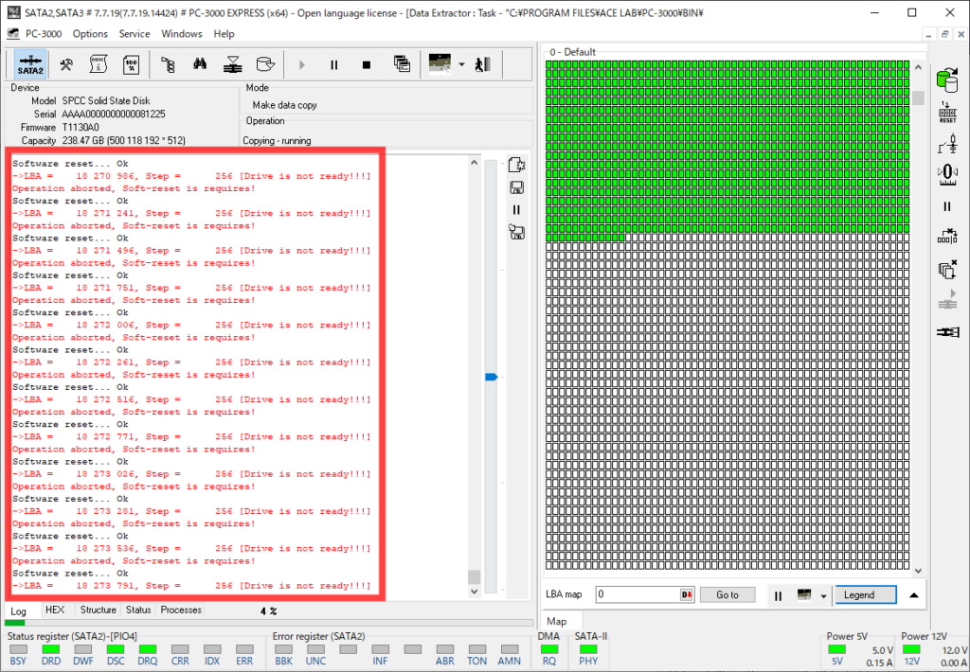Click the funnel over disks toolbar icon
970x672 pixels.
(233, 64)
